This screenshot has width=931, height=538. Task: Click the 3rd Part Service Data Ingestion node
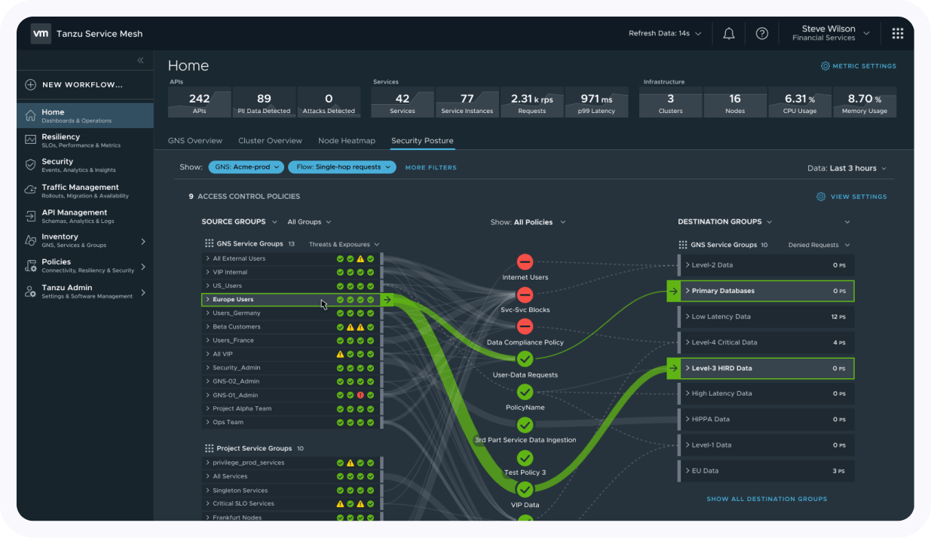[525, 425]
